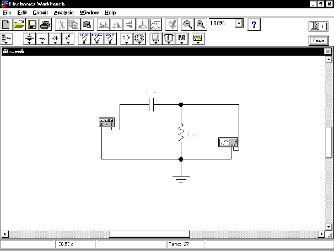Select the resistor in the circuit
This screenshot has height=251, width=334.
[x=181, y=132]
